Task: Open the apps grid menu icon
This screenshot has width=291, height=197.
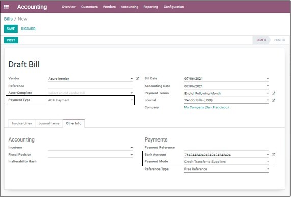Action: pos(6,7)
